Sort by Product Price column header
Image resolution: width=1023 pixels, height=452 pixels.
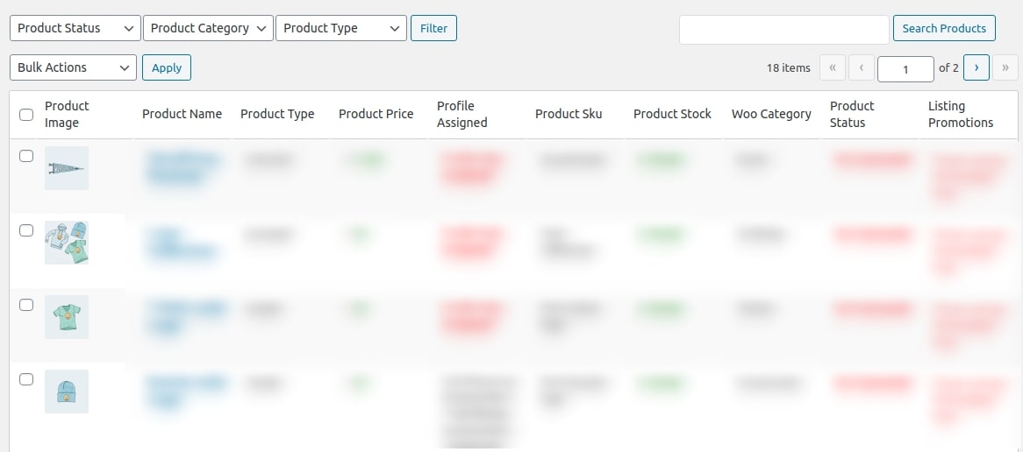(376, 114)
